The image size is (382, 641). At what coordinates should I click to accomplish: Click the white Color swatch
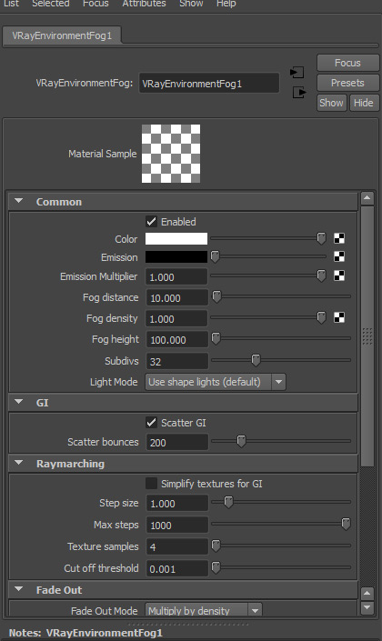tap(176, 239)
